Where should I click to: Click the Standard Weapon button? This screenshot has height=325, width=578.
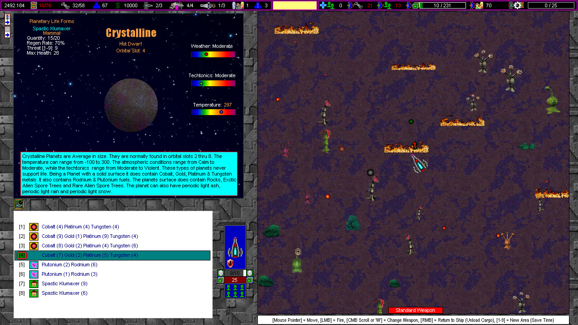(x=415, y=310)
